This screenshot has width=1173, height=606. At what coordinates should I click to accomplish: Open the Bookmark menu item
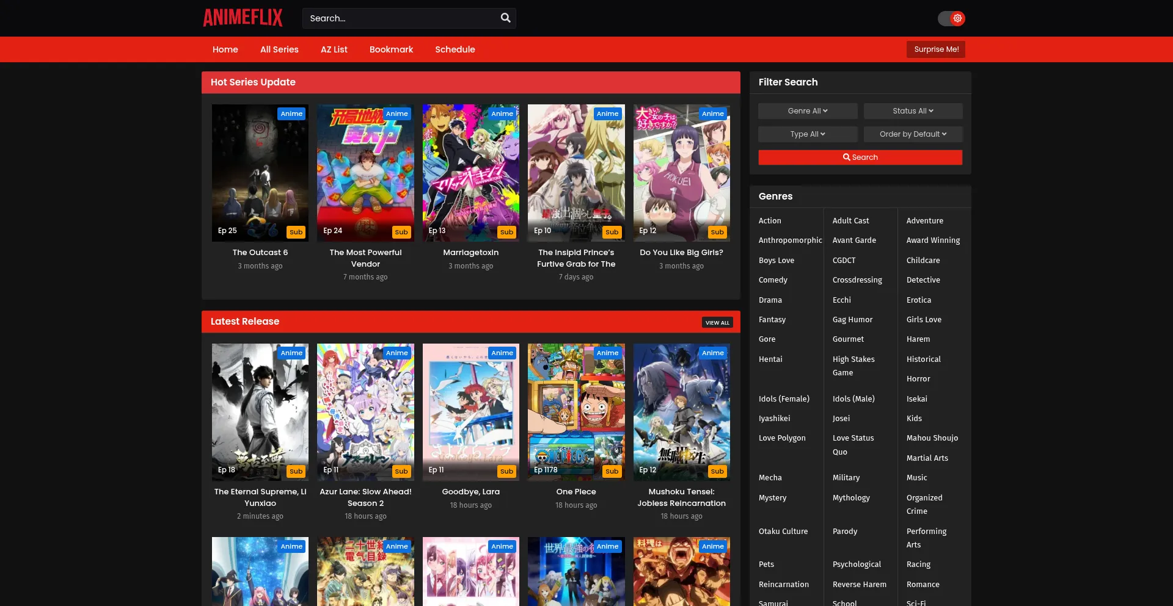coord(391,49)
